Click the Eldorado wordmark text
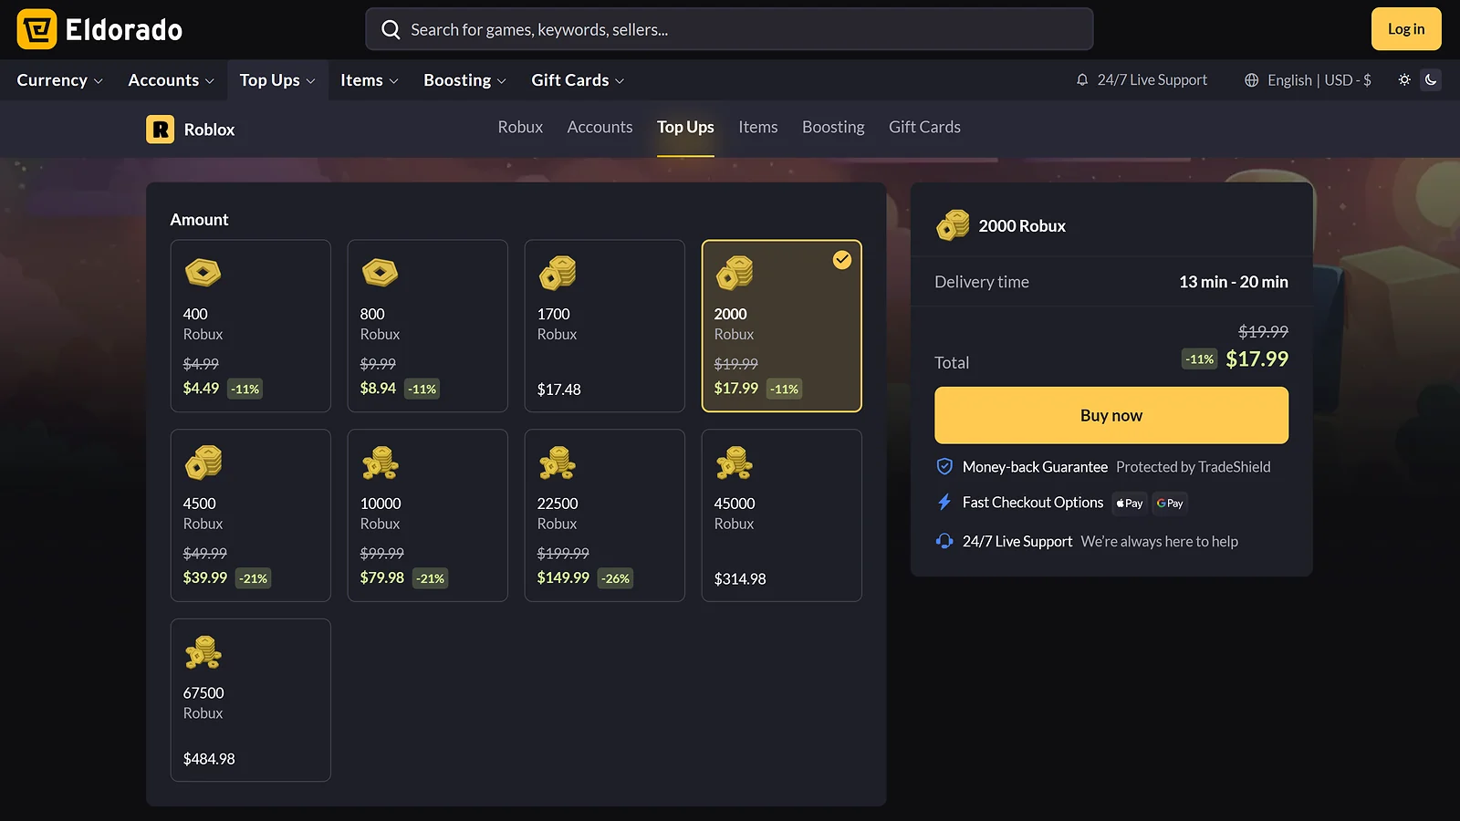Viewport: 1460px width, 821px height. click(124, 30)
